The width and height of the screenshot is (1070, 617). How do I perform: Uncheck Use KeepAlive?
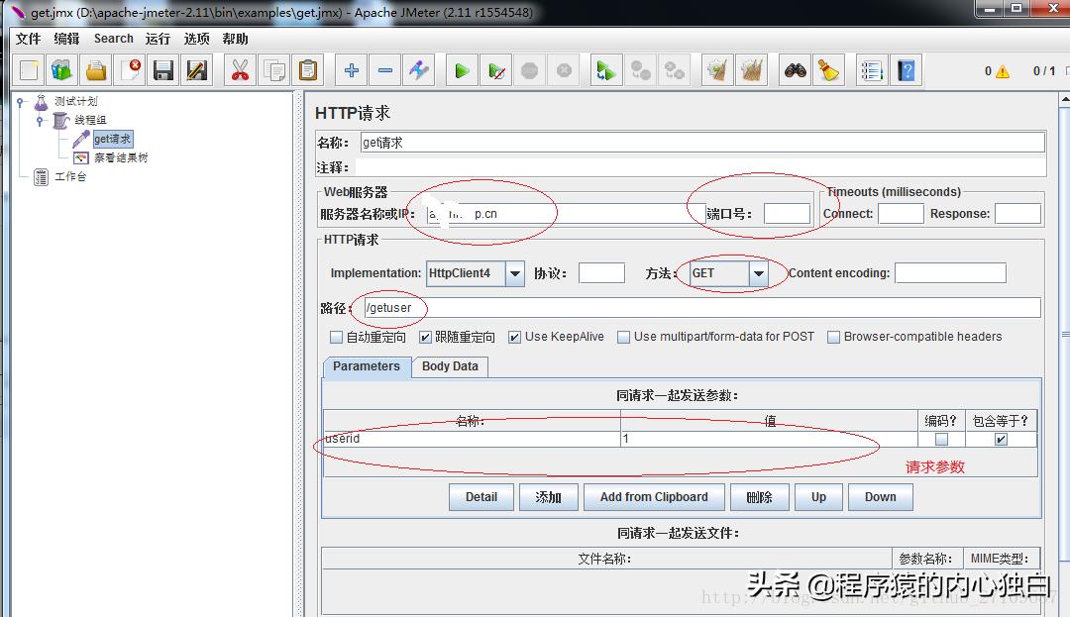(516, 337)
